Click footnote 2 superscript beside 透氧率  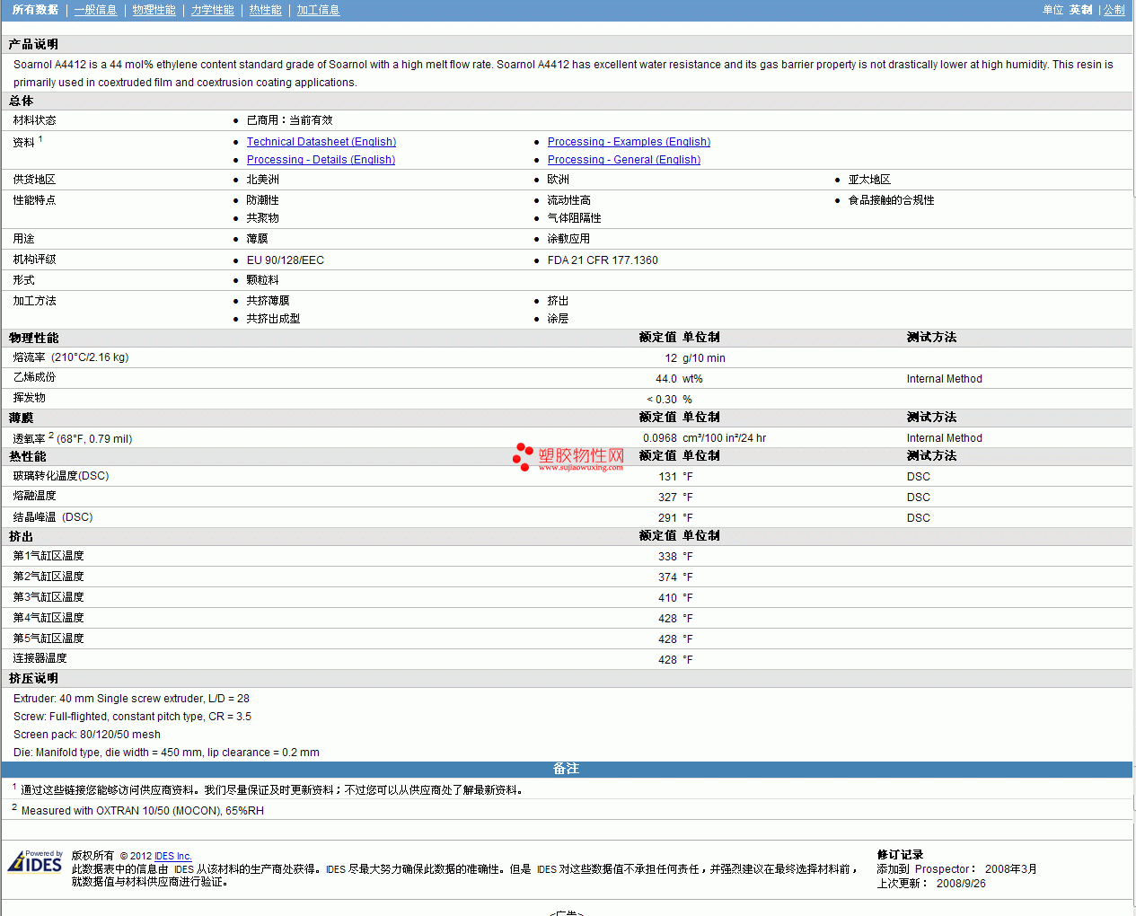(x=51, y=435)
